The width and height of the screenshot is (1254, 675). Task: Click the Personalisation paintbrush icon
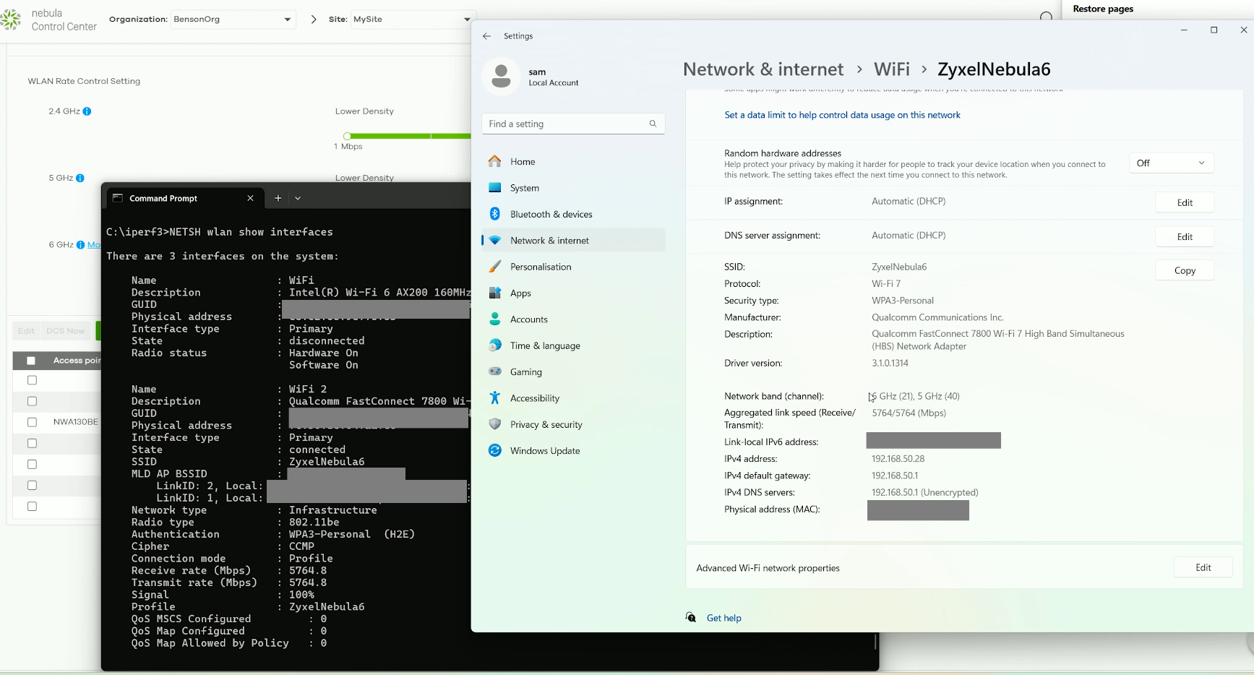(494, 267)
